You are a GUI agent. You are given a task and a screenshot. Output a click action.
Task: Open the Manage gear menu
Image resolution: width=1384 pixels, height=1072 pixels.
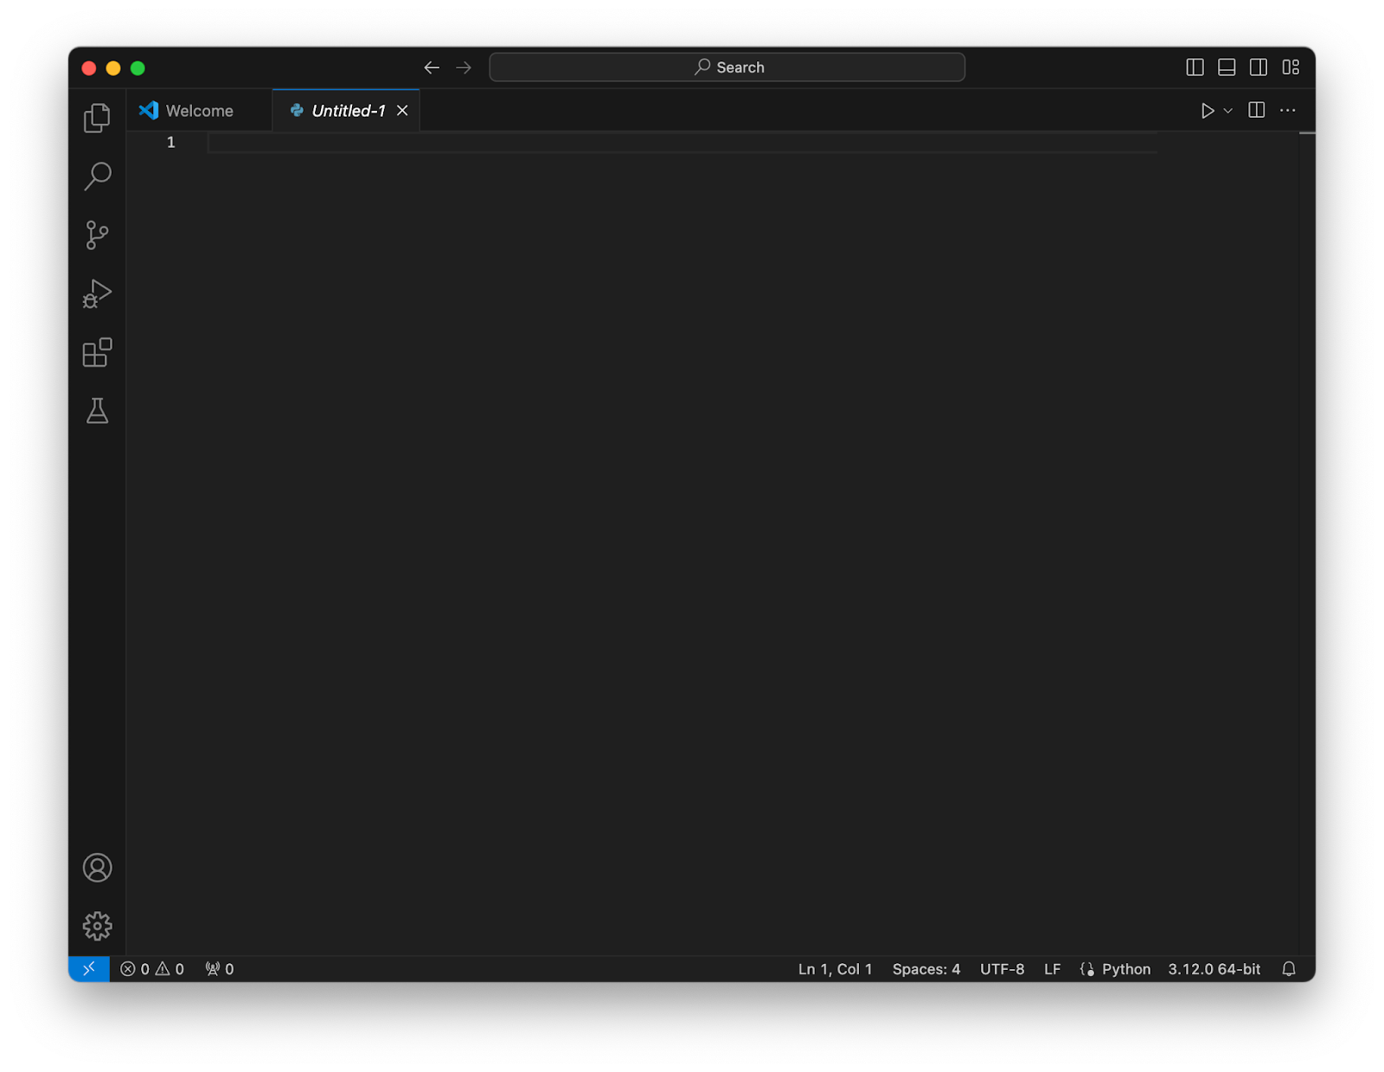tap(97, 926)
